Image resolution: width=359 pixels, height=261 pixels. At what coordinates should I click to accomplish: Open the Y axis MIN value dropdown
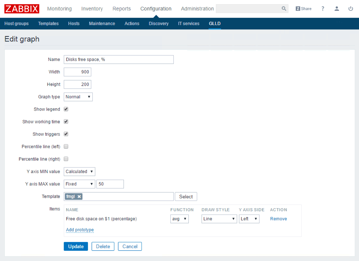pos(79,171)
